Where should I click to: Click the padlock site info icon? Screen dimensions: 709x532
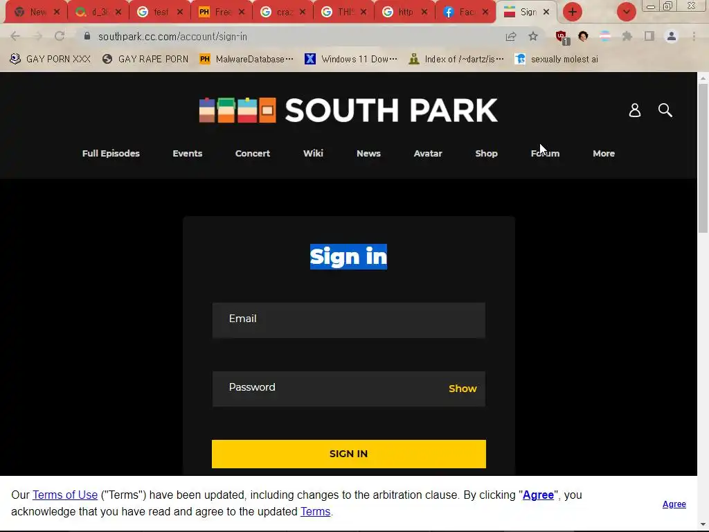click(x=87, y=36)
